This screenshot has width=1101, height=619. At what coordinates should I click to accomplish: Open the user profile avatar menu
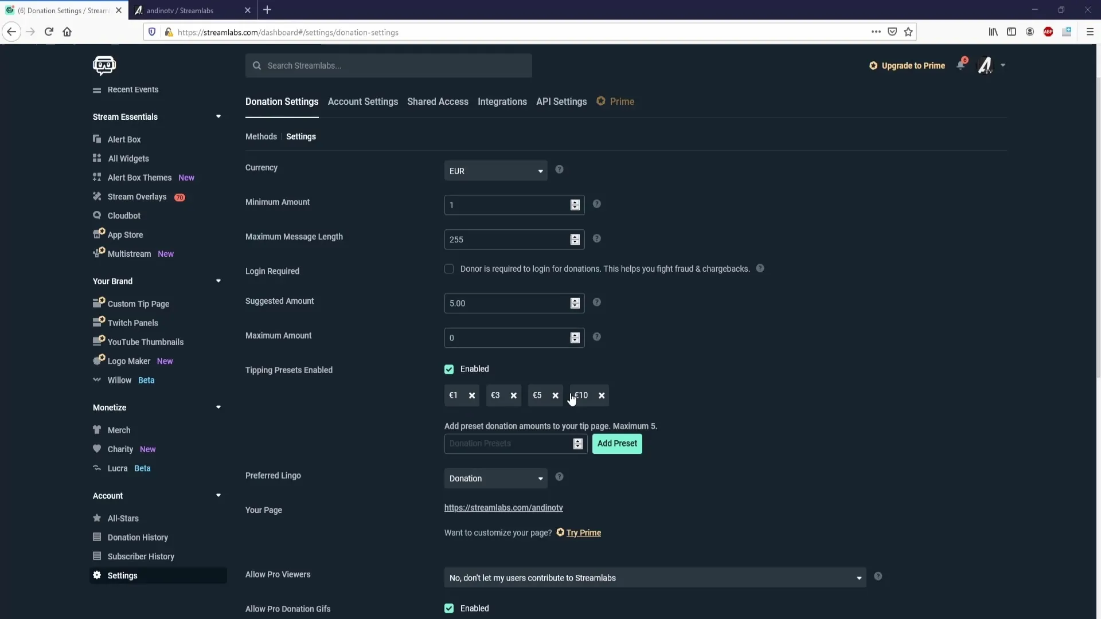985,65
